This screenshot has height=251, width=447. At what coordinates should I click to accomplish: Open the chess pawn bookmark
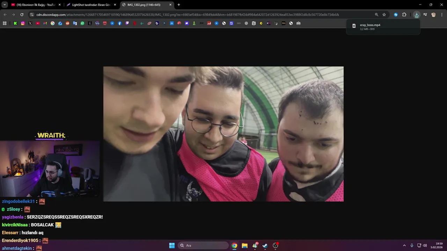tap(194, 23)
